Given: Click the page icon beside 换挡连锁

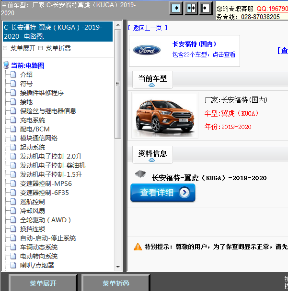Looking at the screenshot, I should (x=13, y=229).
